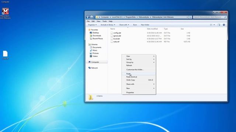The image size is (236, 132).
Task: Click the Libraries icon in sidebar
Action: pos(90,44)
